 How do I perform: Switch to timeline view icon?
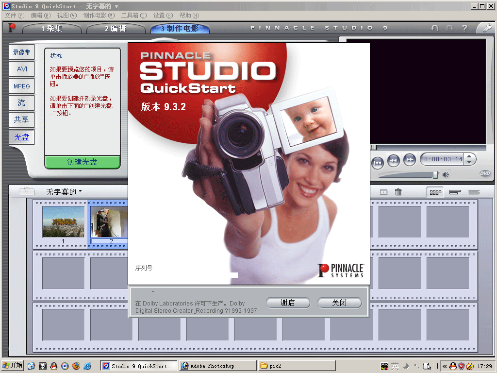coord(455,192)
